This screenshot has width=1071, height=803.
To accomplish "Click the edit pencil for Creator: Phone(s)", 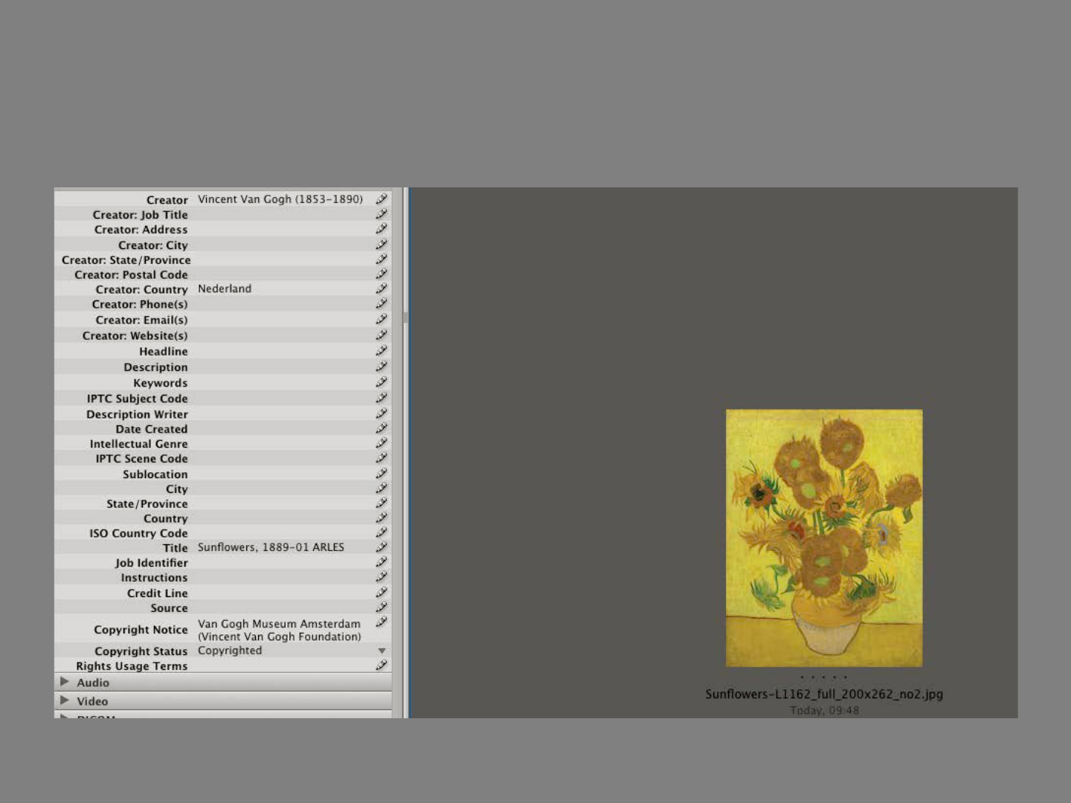I will pos(382,304).
